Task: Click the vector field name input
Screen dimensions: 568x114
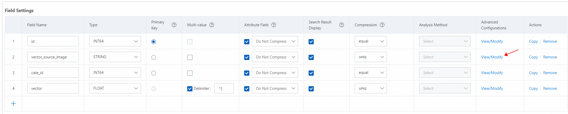Action: pyautogui.click(x=53, y=89)
